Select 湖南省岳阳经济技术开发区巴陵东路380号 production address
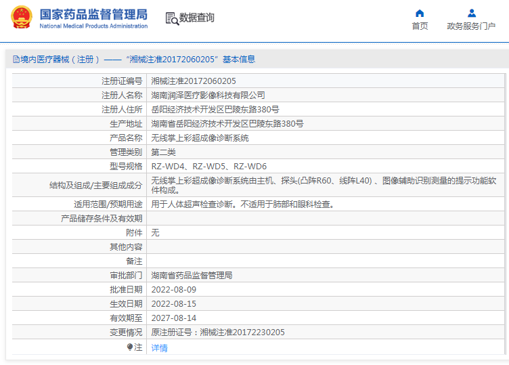The image size is (509, 365). click(x=227, y=124)
